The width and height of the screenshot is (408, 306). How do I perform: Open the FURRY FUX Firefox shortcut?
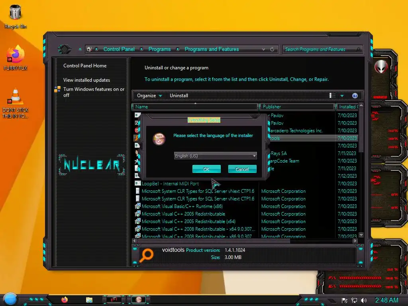pos(16,57)
